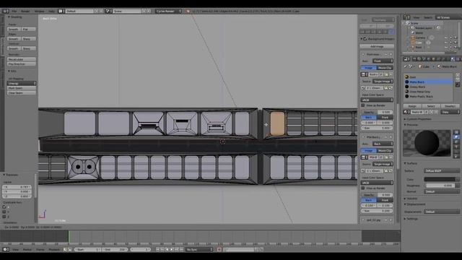The width and height of the screenshot is (462, 260).
Task: Select Movie Clip for second background image
Action: coord(385,151)
